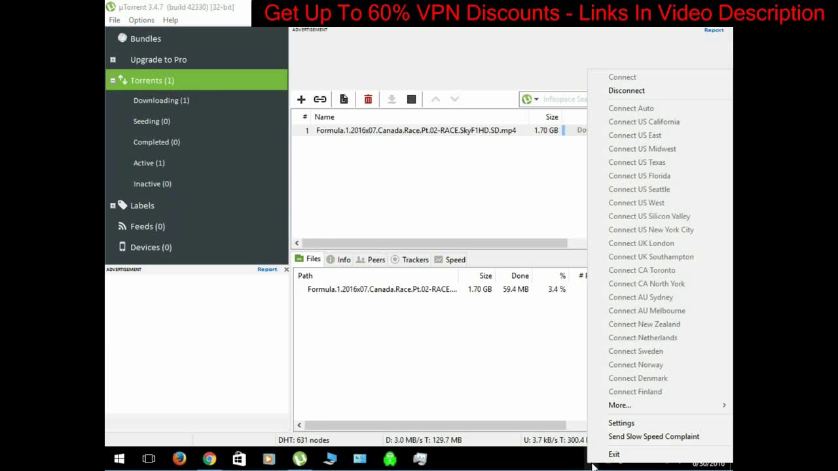Focus the Infospace search box
This screenshot has height=471, width=838.
coord(564,99)
